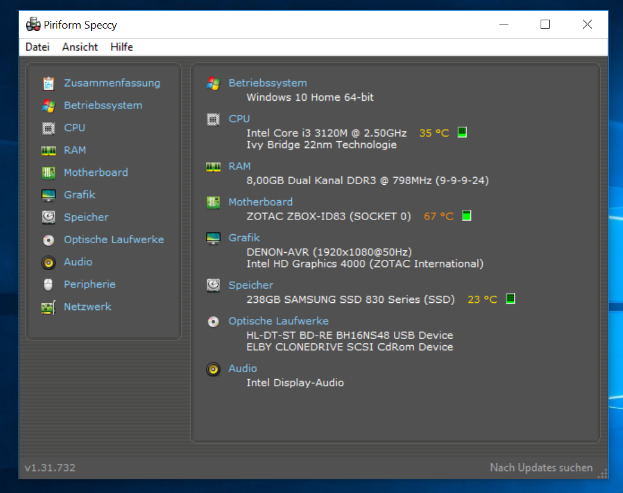Click HL-DT-ST BD-RE BH16NS48 USB Device text

(350, 335)
